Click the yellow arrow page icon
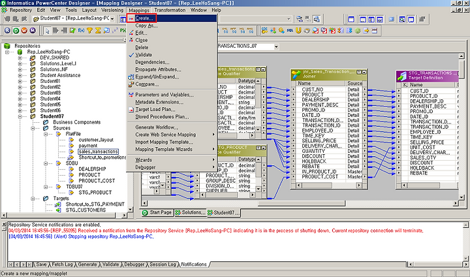 click(x=366, y=31)
